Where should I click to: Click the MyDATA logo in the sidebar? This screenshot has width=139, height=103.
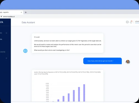[2, 22]
